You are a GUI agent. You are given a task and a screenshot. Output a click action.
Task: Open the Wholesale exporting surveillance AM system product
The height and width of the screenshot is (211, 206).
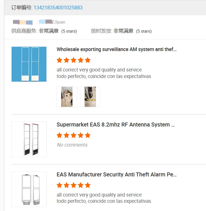click(116, 49)
